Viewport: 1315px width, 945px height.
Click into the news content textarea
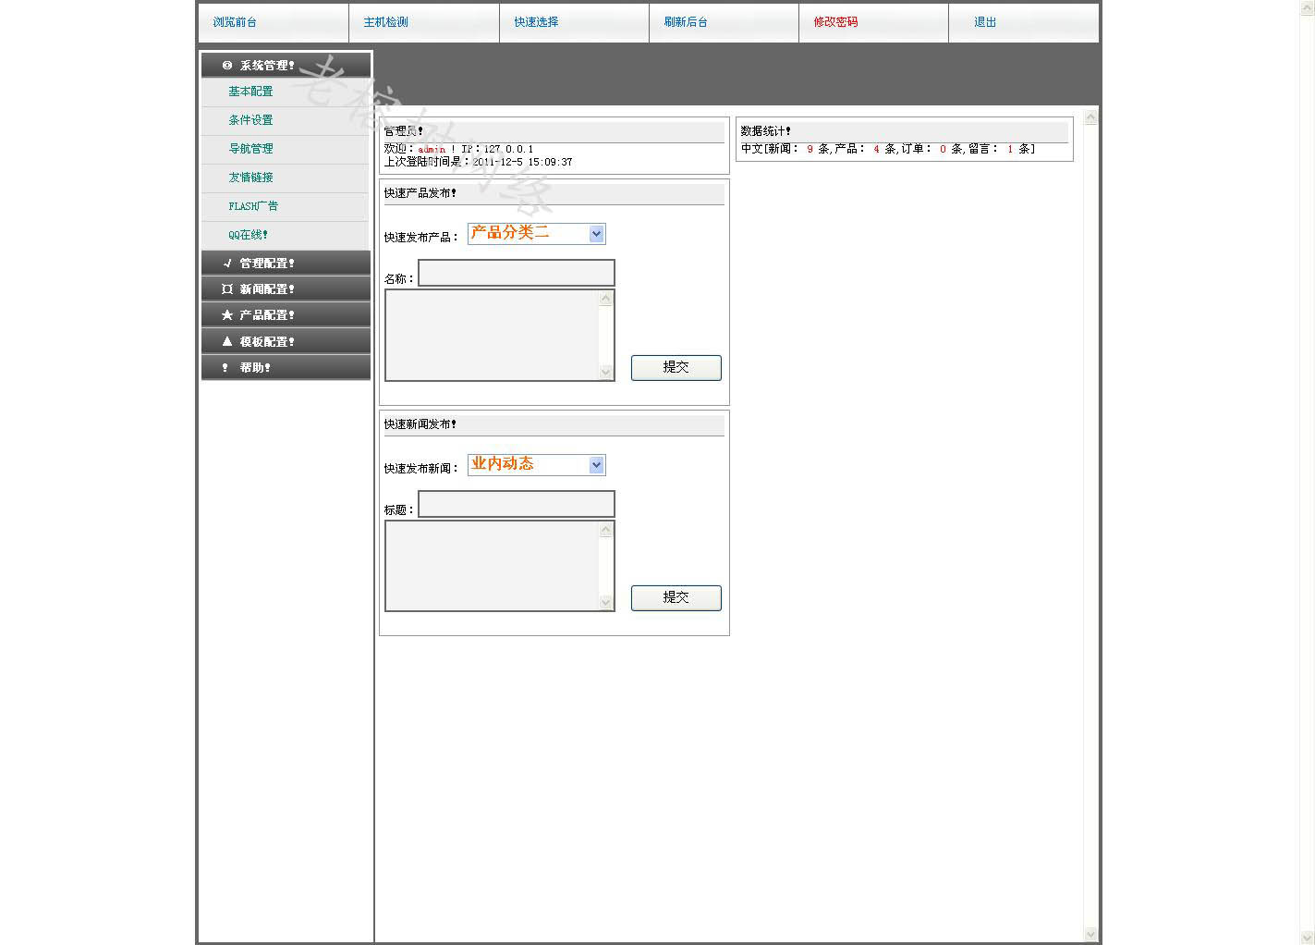tap(493, 566)
